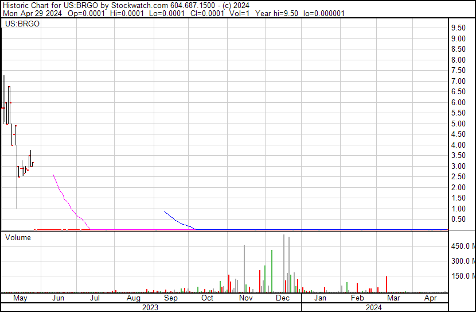Viewport: 476px width, 312px height.
Task: Select the 6.50 price axis value
Action: tap(458, 92)
